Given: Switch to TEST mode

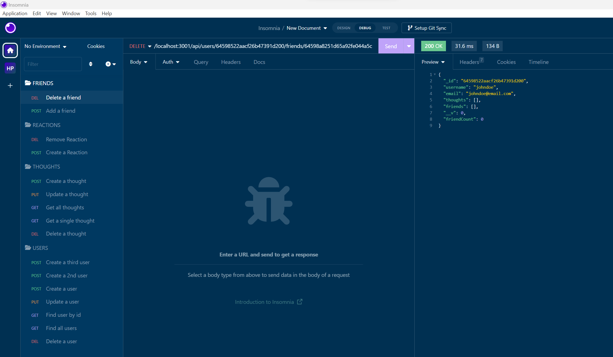Looking at the screenshot, I should click(386, 28).
